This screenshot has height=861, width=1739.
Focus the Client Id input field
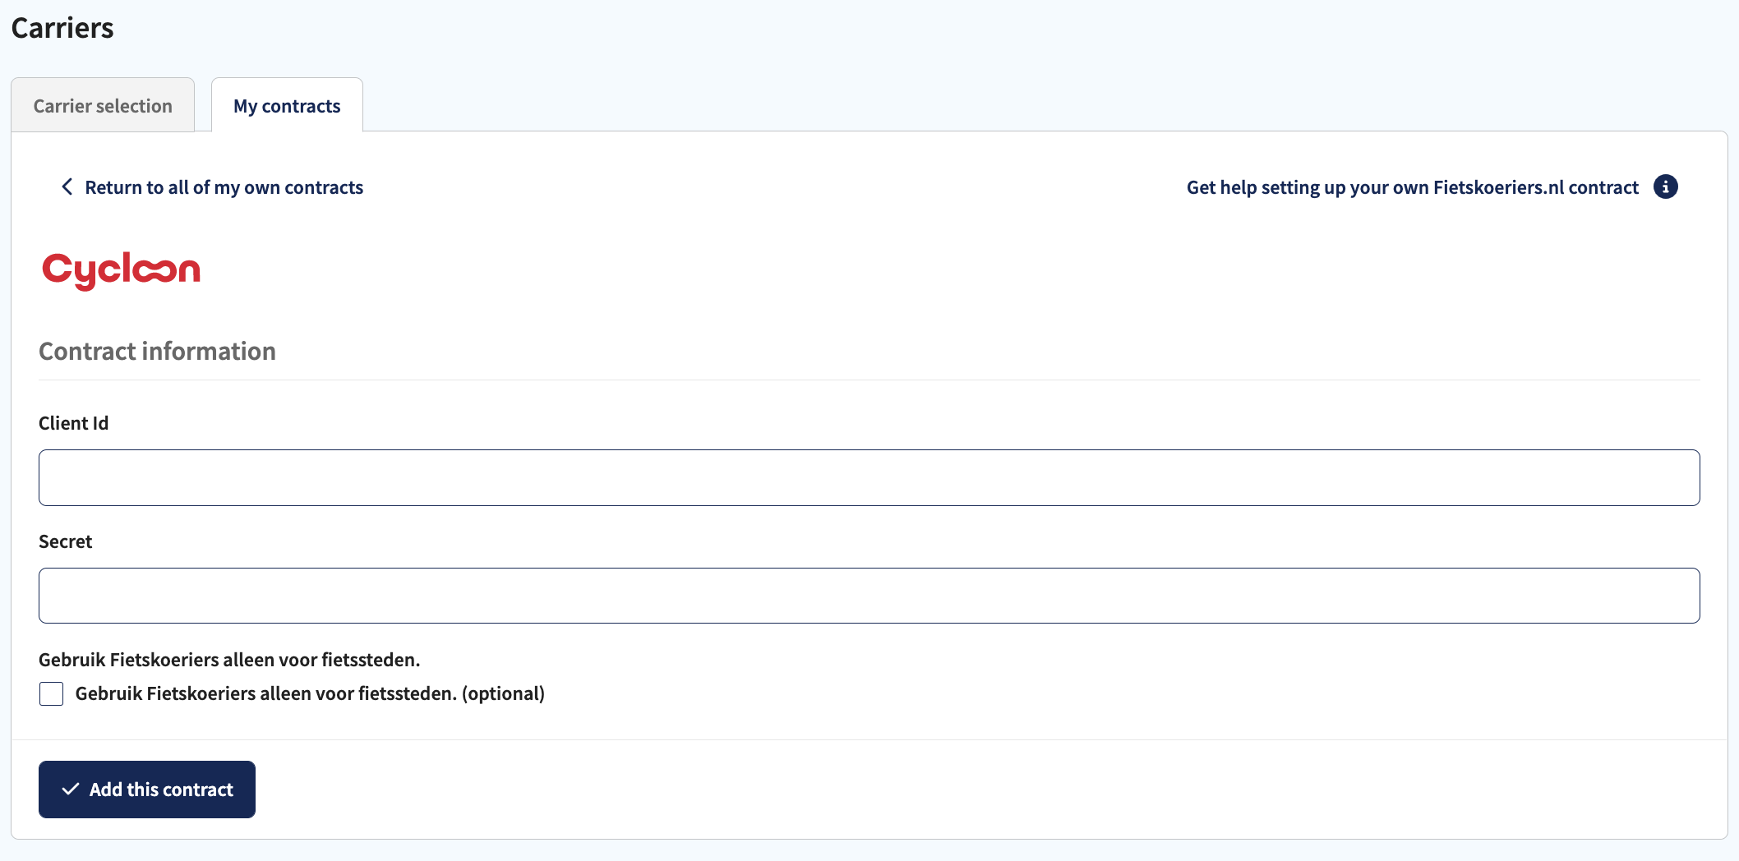coord(869,477)
